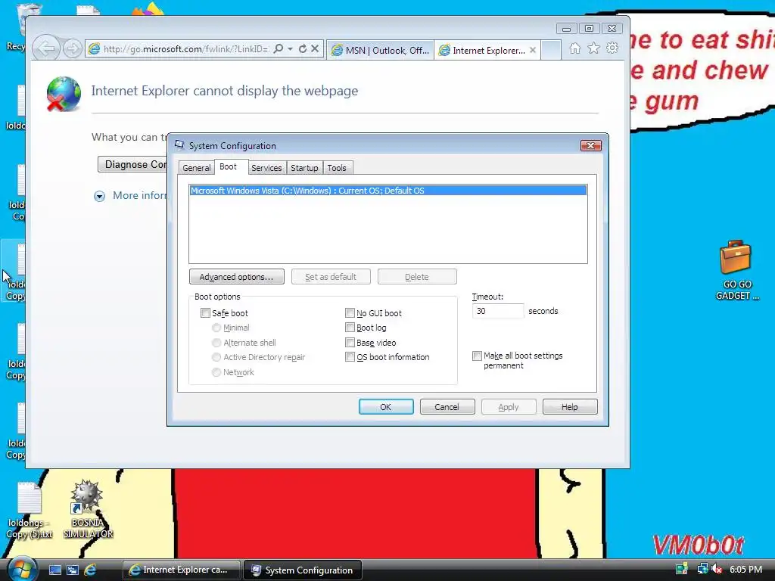Viewport: 775px width, 581px height.
Task: Toggle the Boot log checkbox
Action: pos(350,328)
